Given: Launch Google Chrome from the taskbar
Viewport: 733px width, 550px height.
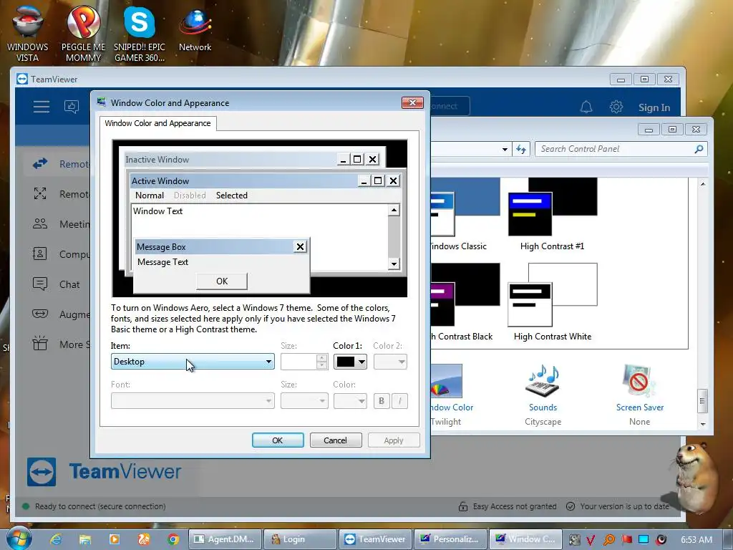Looking at the screenshot, I should tap(173, 539).
